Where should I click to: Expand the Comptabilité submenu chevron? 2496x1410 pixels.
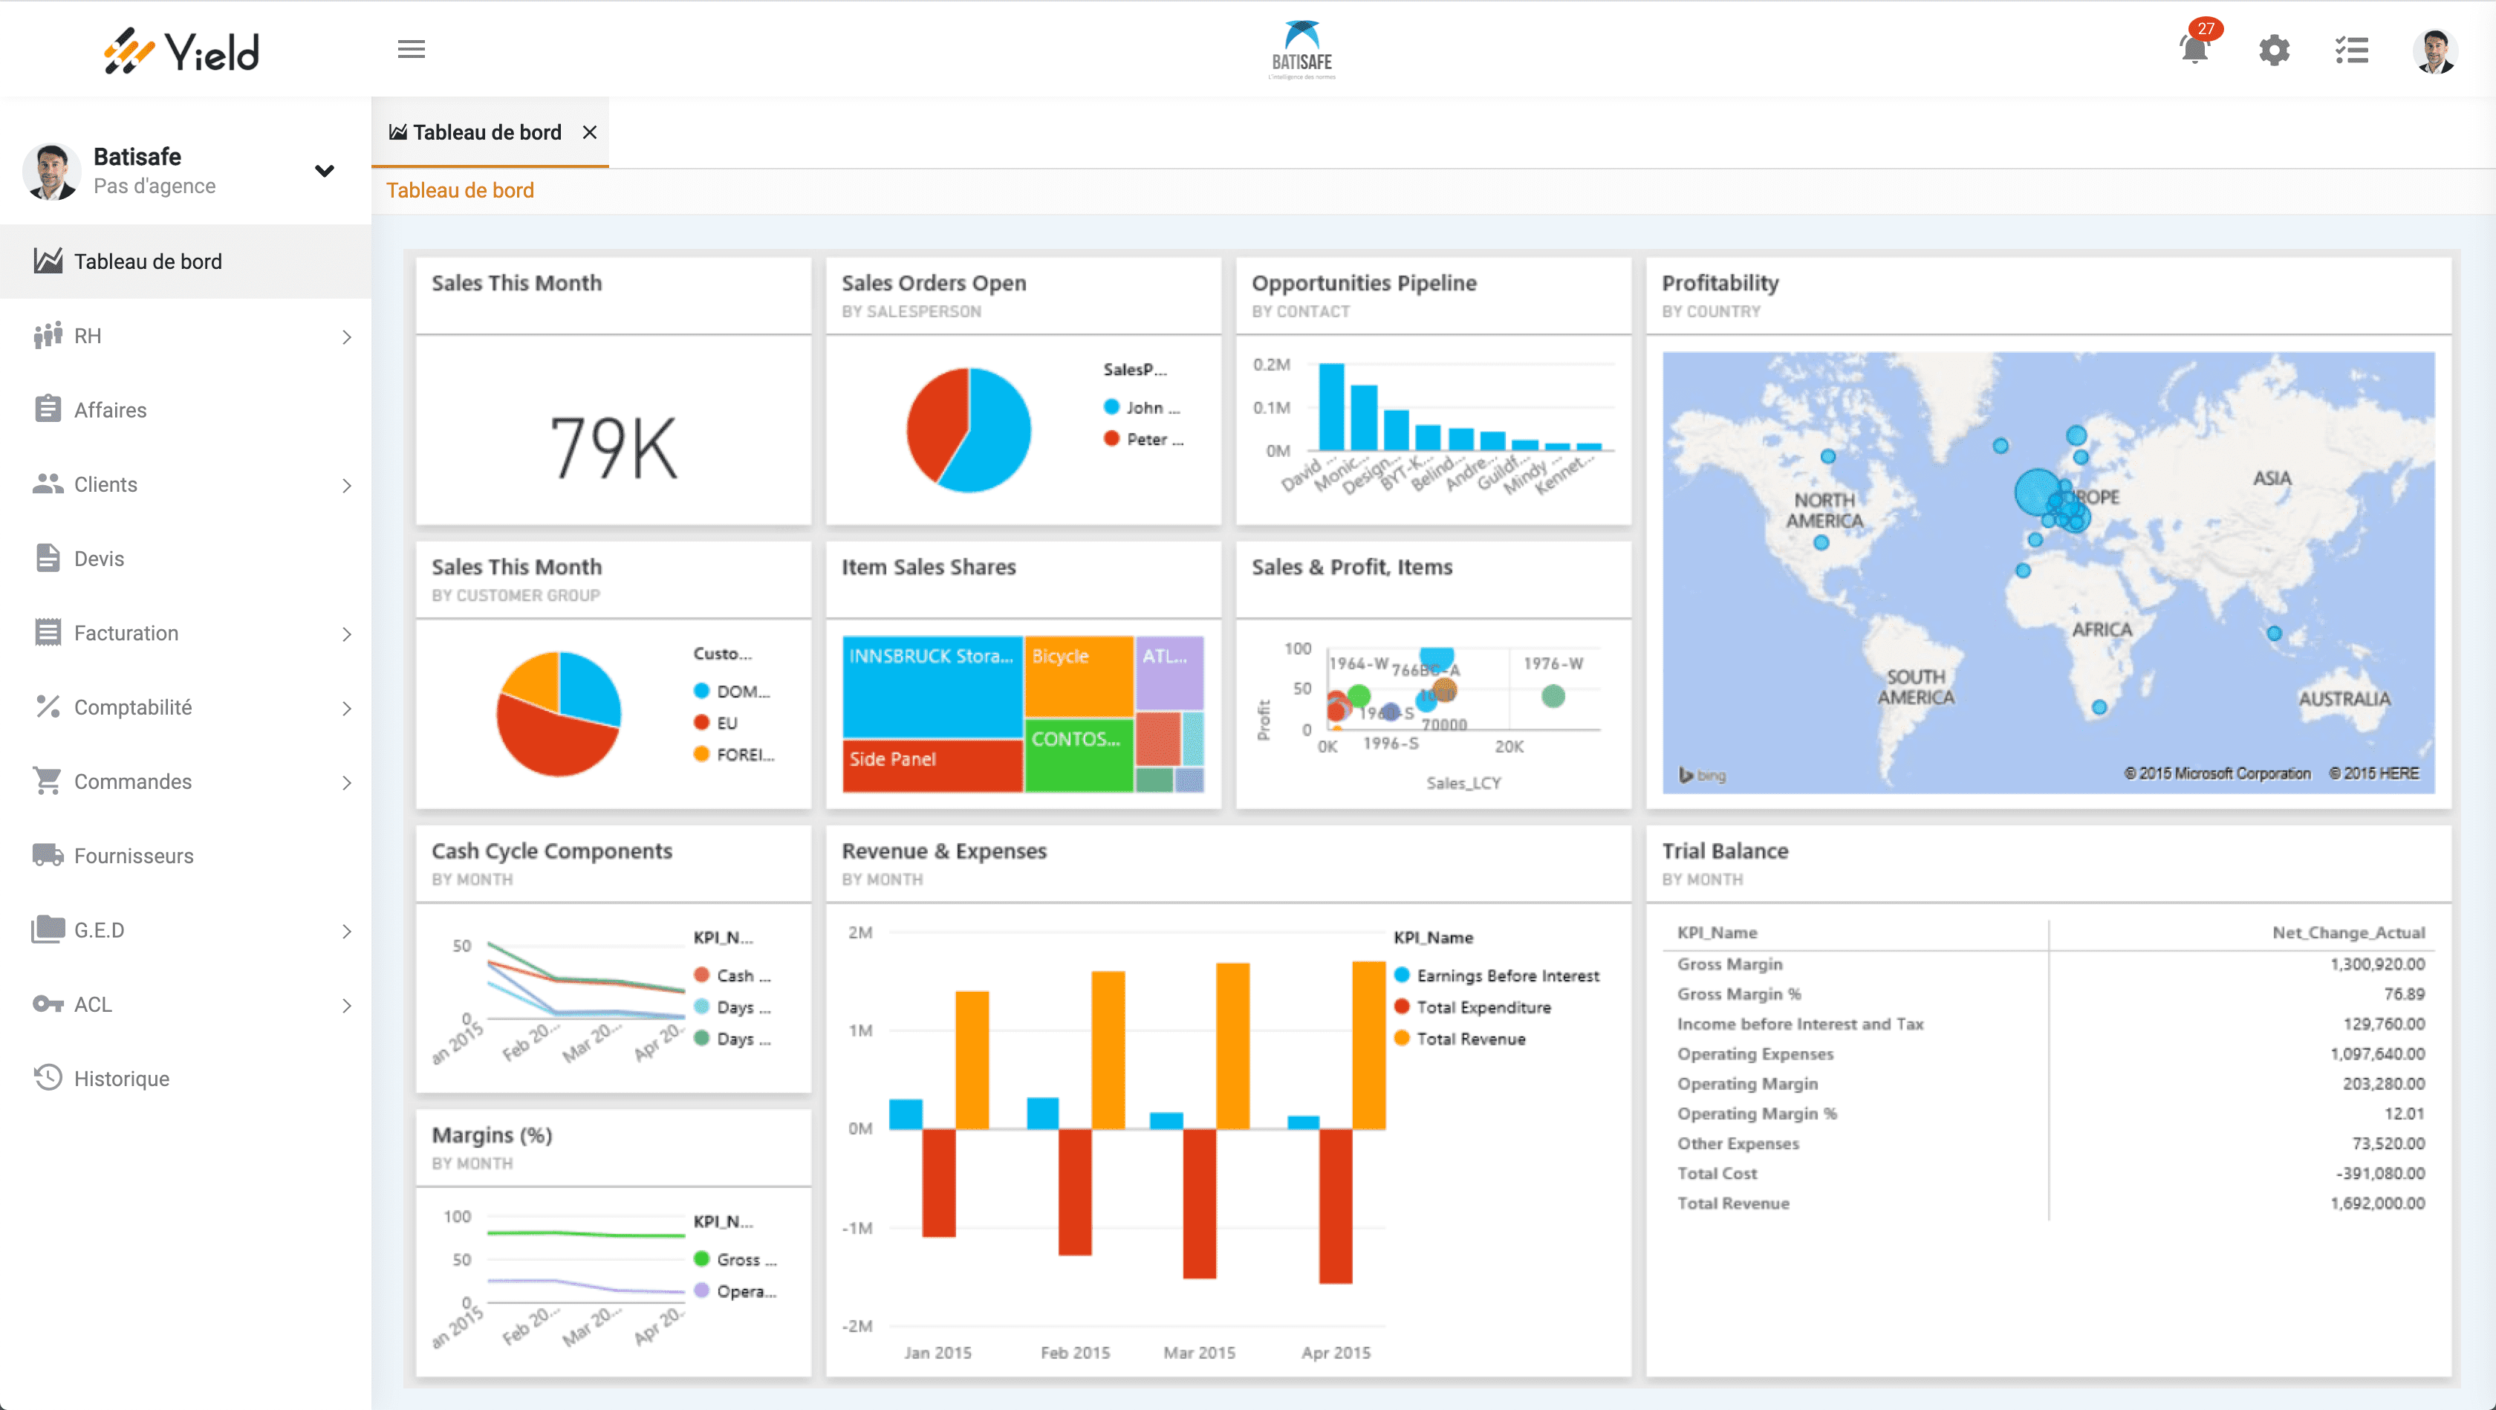[x=347, y=707]
